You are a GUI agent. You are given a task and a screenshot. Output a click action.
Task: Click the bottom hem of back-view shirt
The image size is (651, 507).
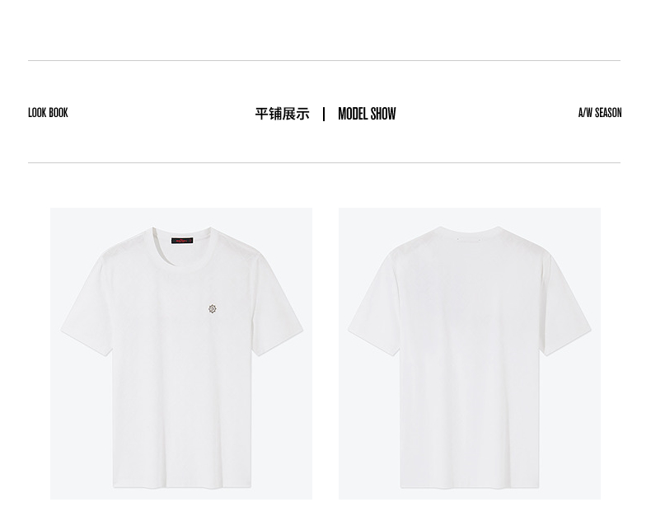pyautogui.click(x=470, y=485)
